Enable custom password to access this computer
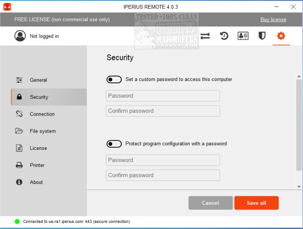 click(x=114, y=80)
